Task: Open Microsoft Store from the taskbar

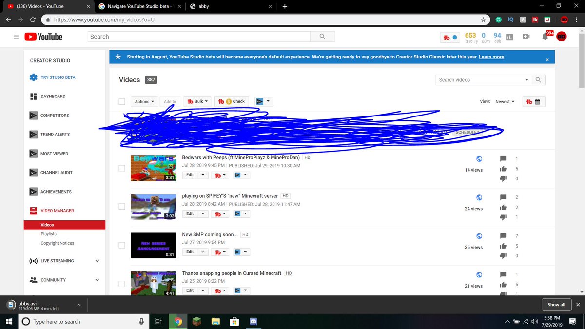Action: (234, 321)
